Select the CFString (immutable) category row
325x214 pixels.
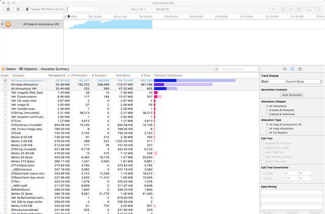point(130,113)
